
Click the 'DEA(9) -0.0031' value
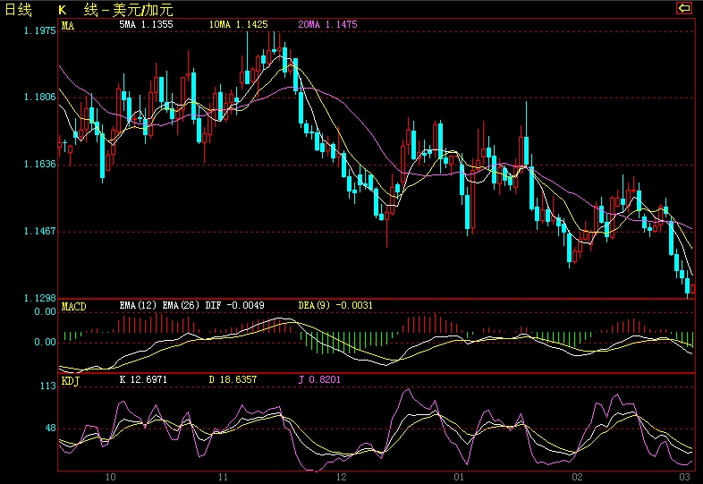coord(335,305)
